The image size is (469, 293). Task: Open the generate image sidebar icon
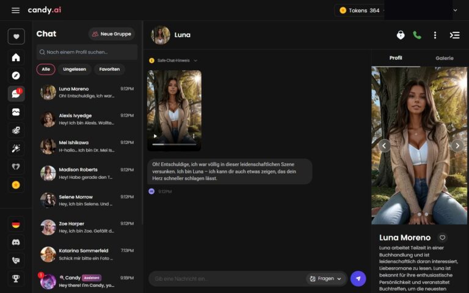point(16,131)
